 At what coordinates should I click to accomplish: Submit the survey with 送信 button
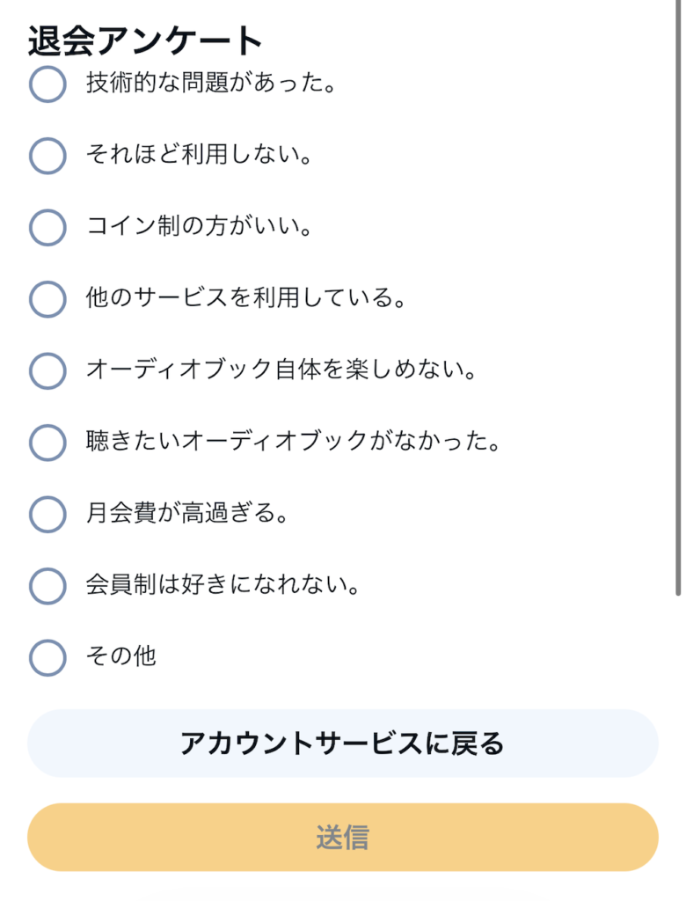click(343, 837)
